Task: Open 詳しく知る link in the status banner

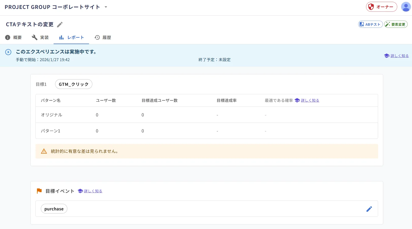Action: [399, 56]
